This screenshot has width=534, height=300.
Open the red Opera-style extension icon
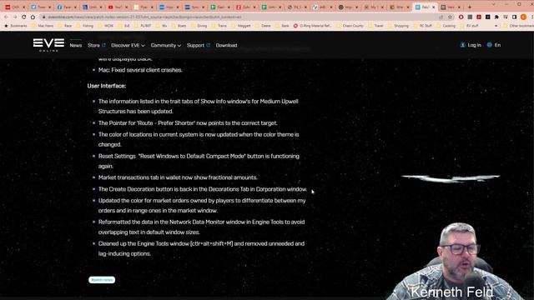pos(461,17)
